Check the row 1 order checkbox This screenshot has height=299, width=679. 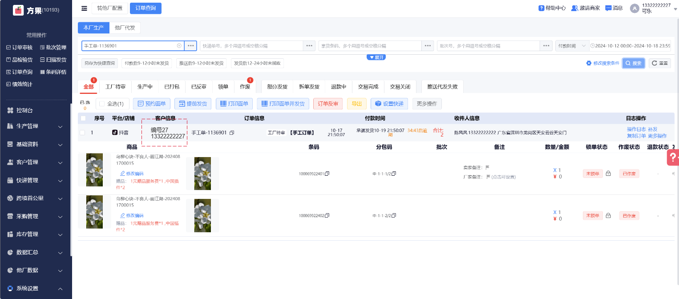point(82,133)
